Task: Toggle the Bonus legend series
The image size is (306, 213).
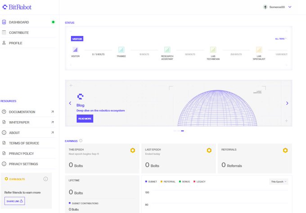Action: coord(184,181)
